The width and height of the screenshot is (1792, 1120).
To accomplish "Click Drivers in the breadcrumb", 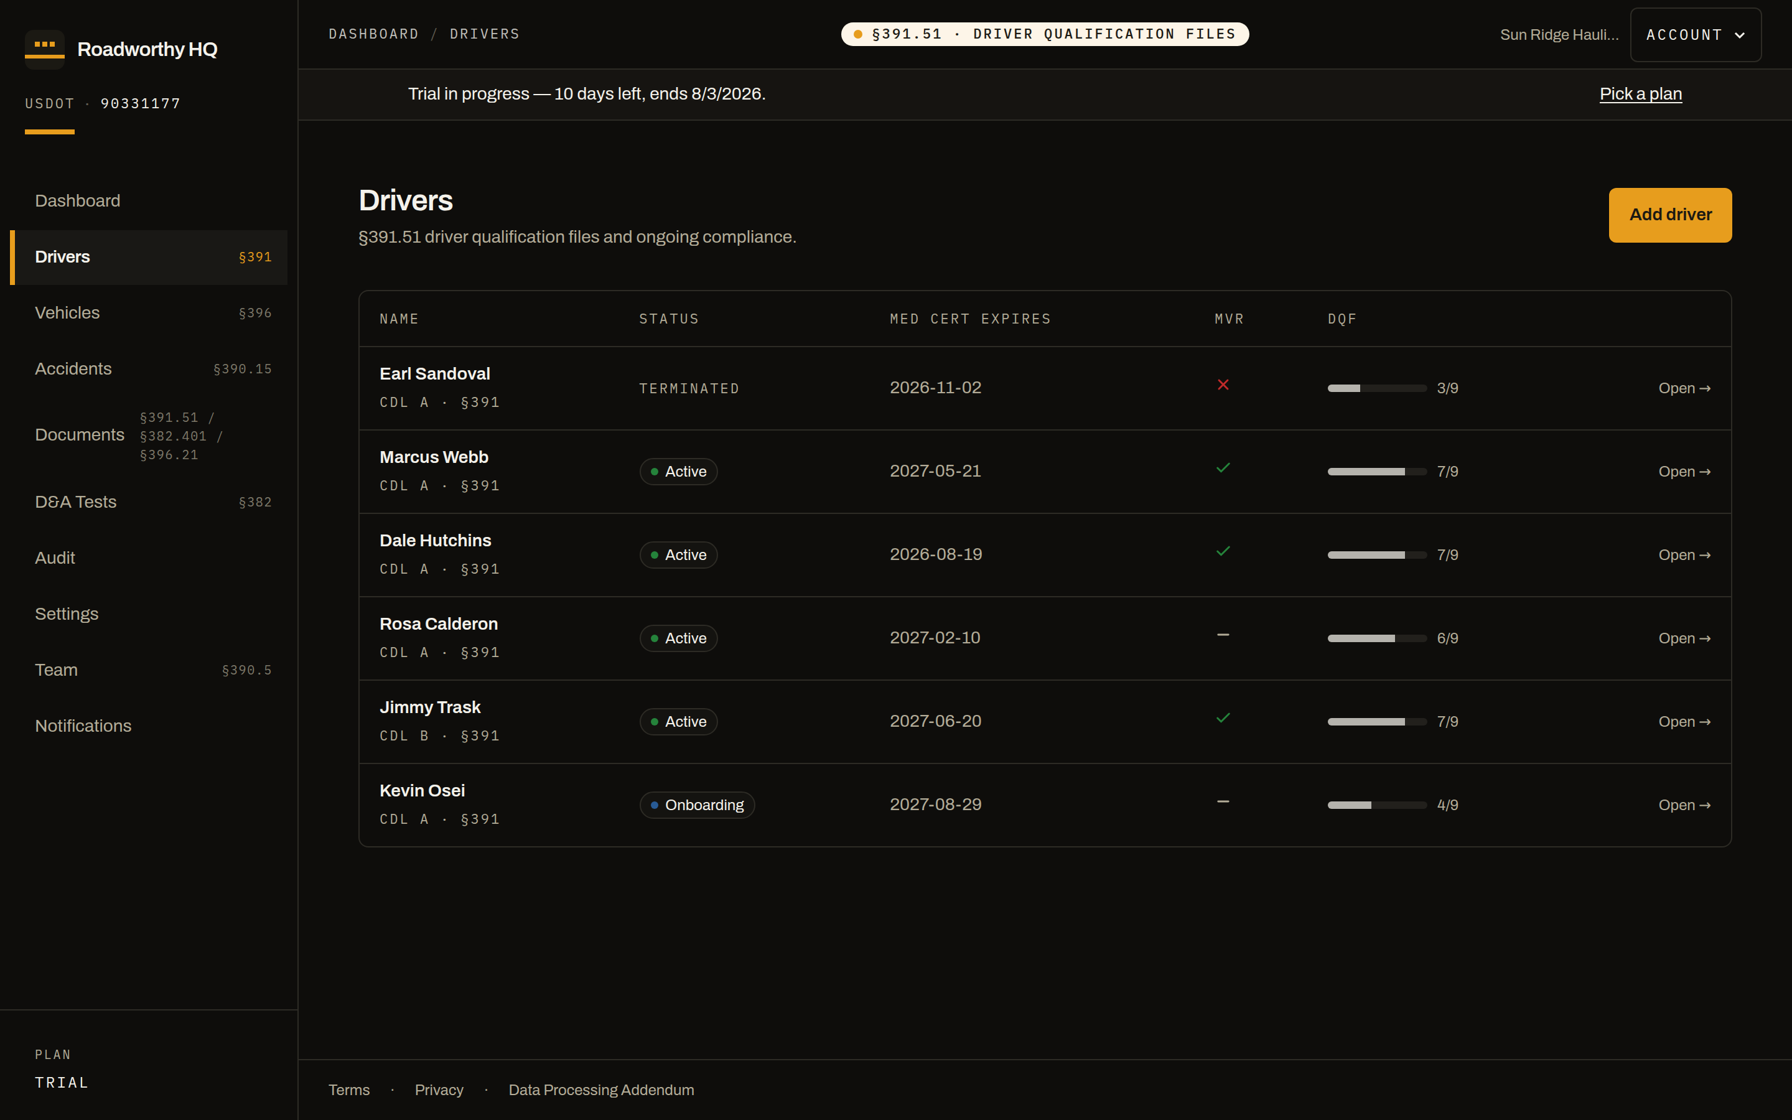I will click(x=485, y=34).
